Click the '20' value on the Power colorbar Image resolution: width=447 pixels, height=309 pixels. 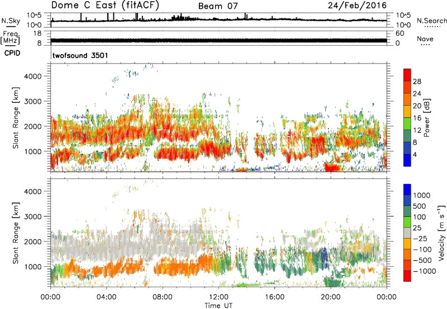pyautogui.click(x=417, y=106)
